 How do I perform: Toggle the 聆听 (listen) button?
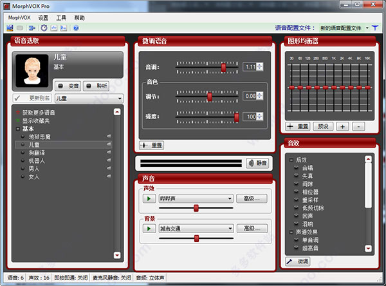pos(96,86)
